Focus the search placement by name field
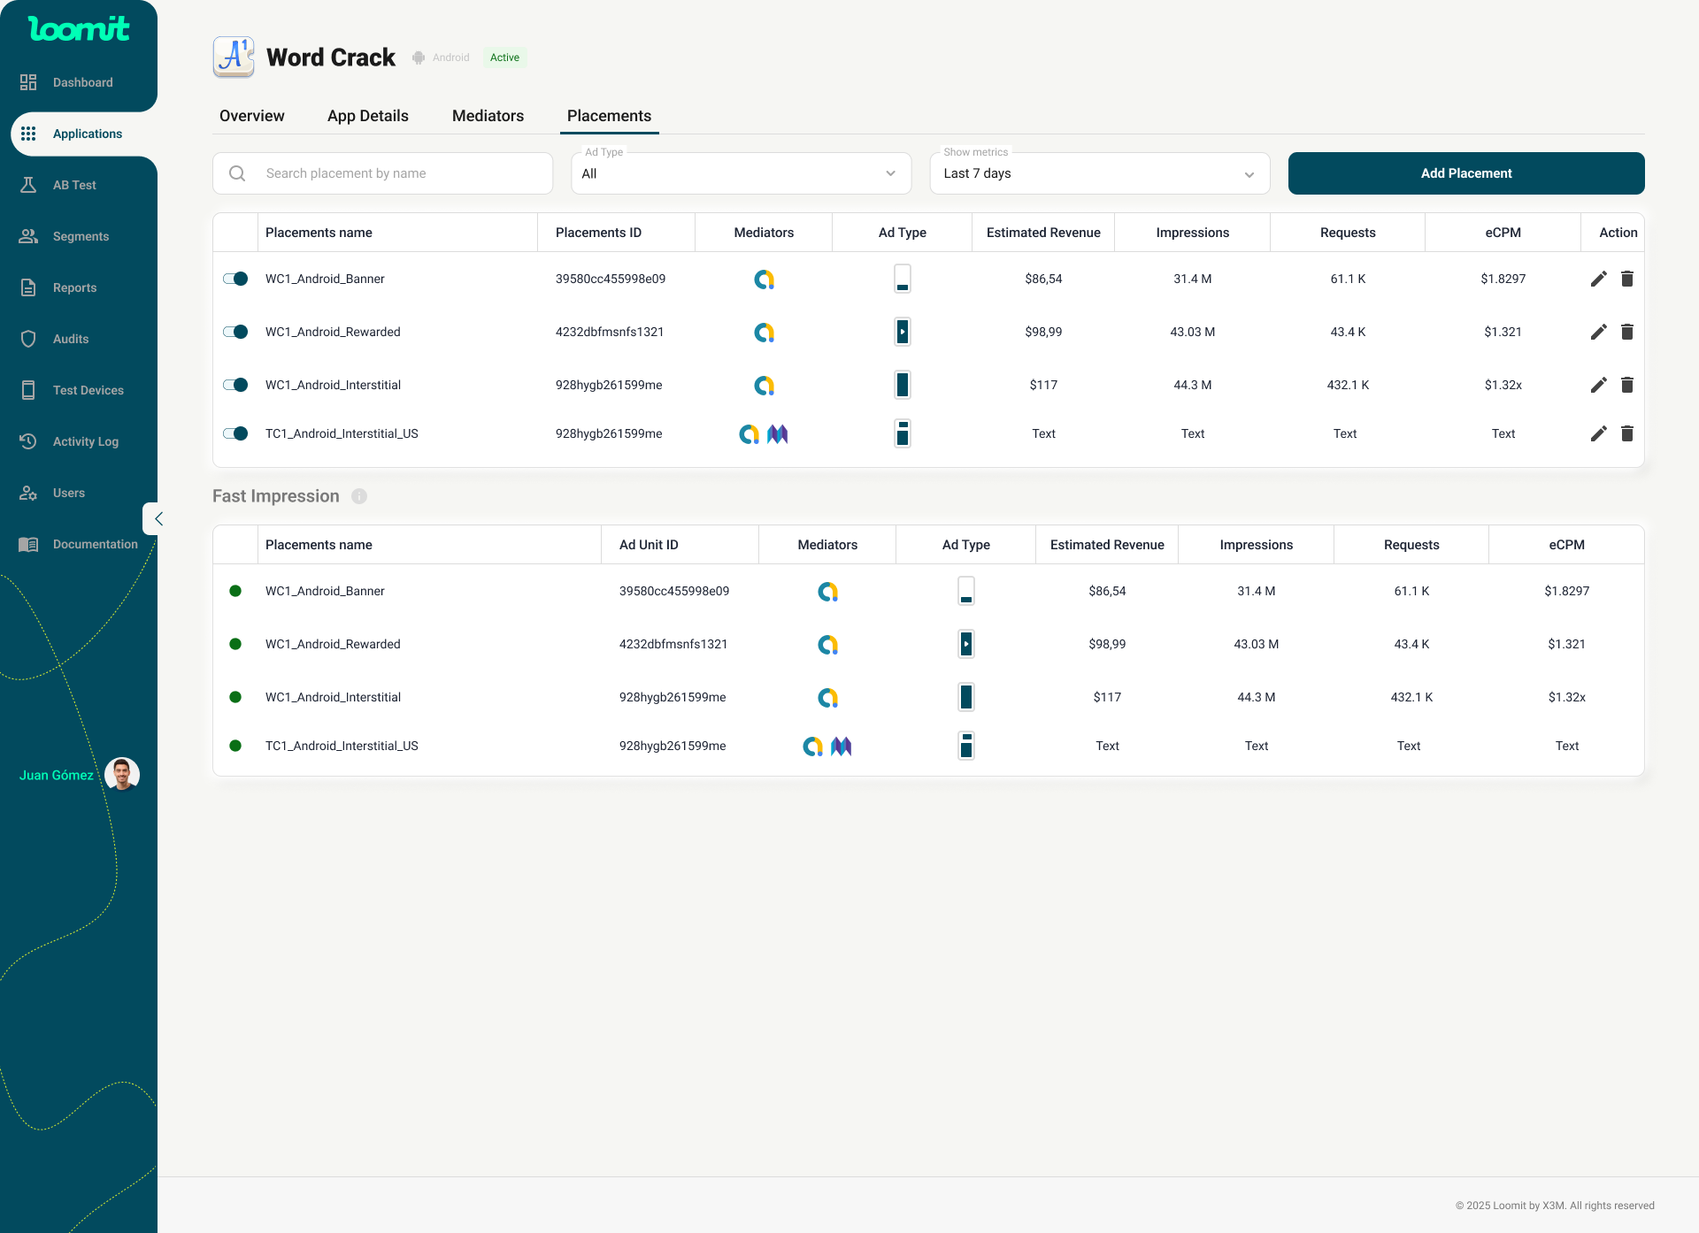1699x1233 pixels. tap(398, 173)
